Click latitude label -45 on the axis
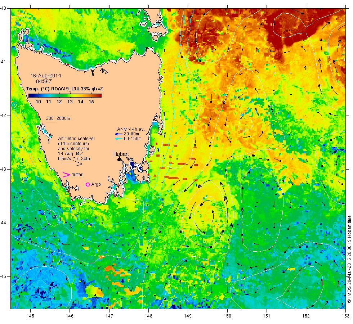This screenshot has width=353, height=324. [x=3, y=276]
